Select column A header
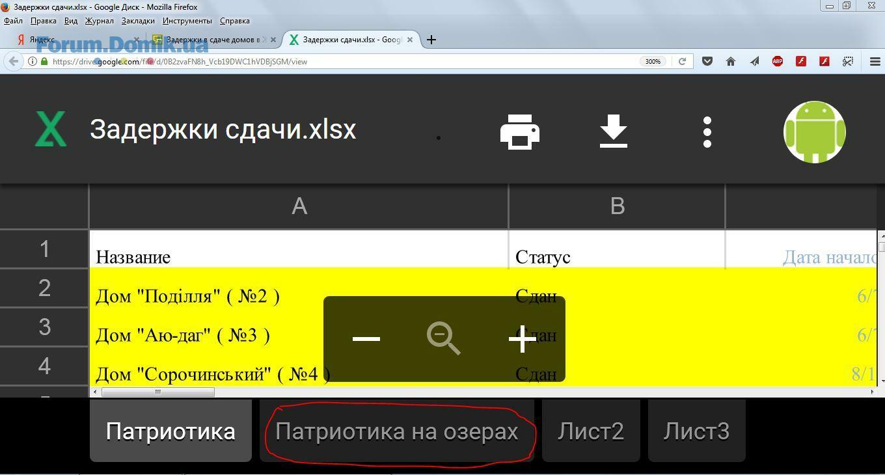Viewport: 885px width, 475px height. tap(299, 206)
